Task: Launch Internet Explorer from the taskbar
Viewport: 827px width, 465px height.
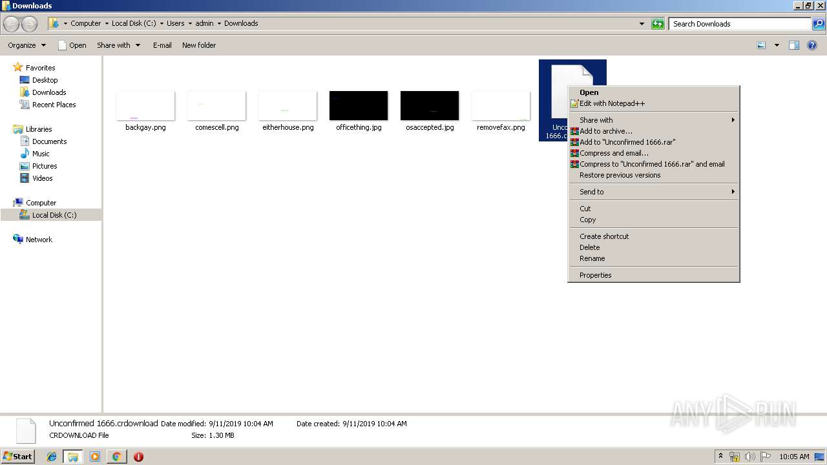Action: click(x=52, y=457)
